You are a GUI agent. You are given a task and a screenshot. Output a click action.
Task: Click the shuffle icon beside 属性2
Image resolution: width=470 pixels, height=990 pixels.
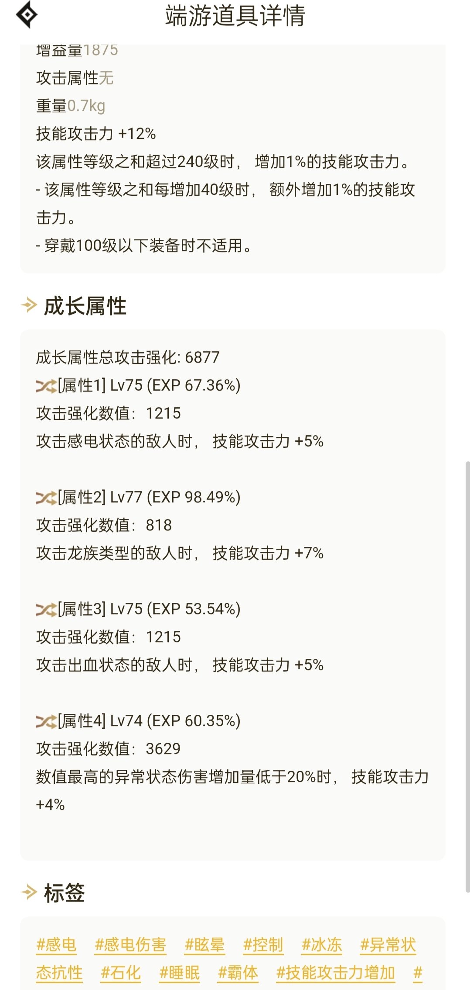(x=46, y=498)
